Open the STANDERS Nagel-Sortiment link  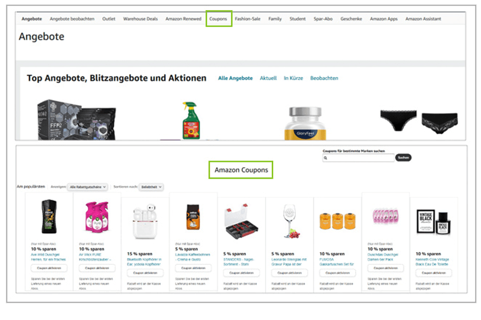239,262
